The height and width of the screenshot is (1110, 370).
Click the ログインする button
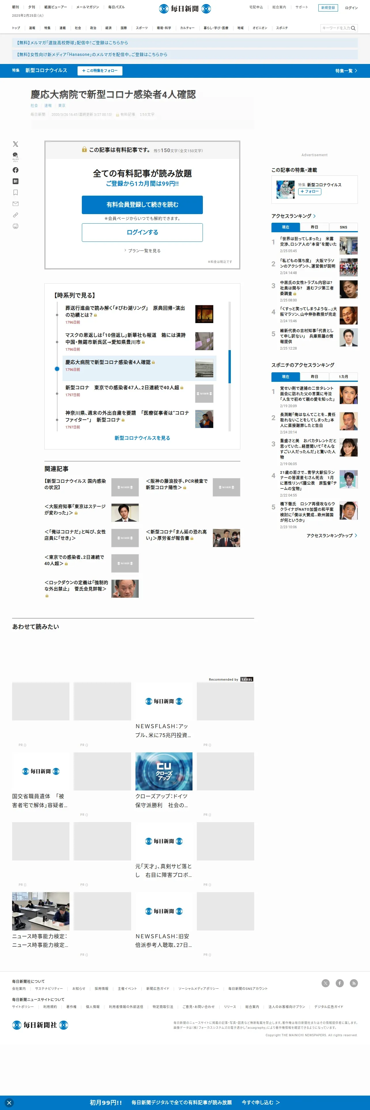coord(142,232)
